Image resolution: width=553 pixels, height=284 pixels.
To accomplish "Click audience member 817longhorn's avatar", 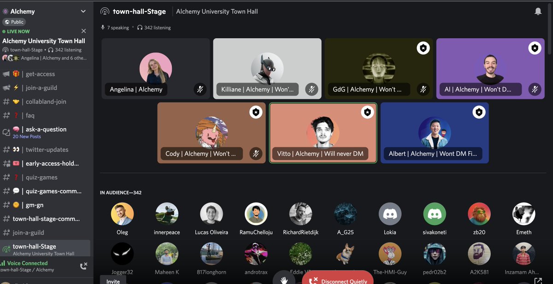I will pyautogui.click(x=212, y=254).
